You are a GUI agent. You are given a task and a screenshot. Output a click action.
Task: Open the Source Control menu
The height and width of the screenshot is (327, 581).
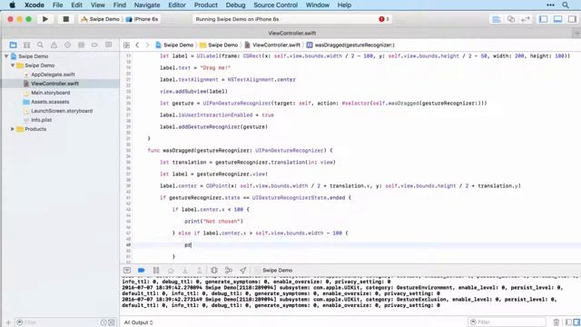(x=275, y=5)
